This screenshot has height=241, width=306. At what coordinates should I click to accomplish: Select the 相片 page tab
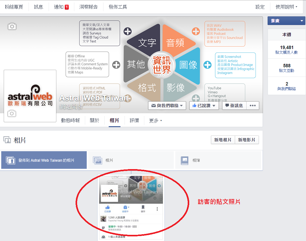(x=114, y=120)
